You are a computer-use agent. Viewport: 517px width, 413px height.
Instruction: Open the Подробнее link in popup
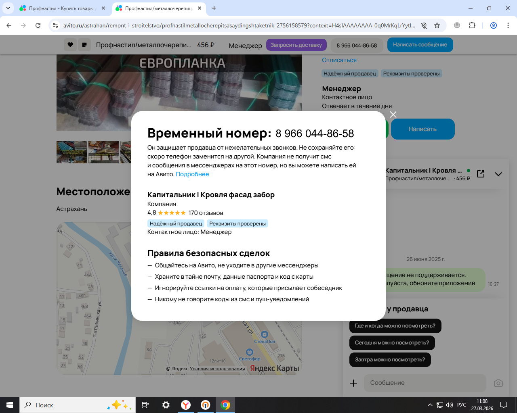[x=192, y=174]
